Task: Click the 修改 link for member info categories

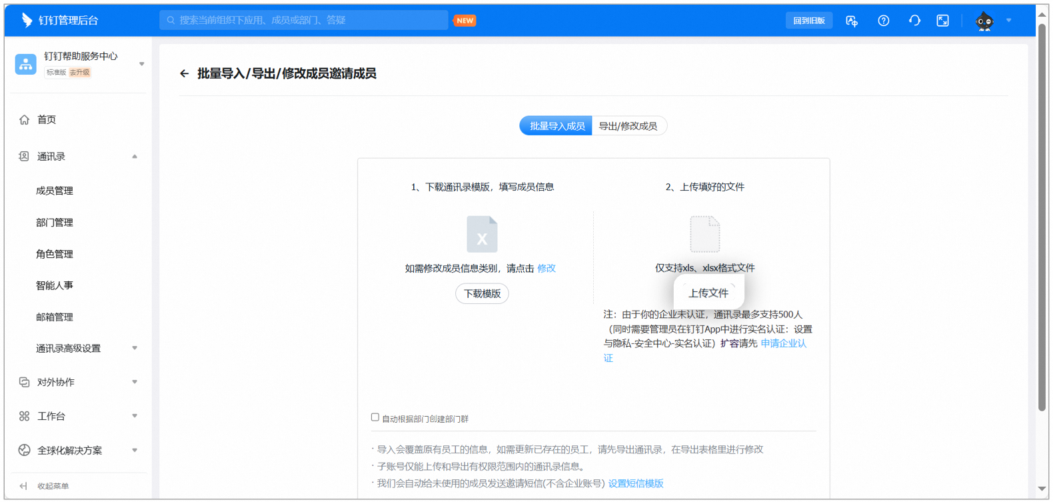Action: click(546, 268)
